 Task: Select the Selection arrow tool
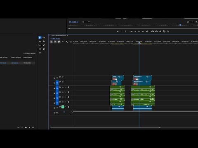pos(40,37)
